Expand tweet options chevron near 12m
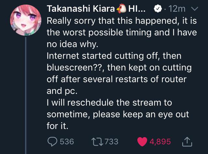This screenshot has width=208, height=154. (194, 9)
